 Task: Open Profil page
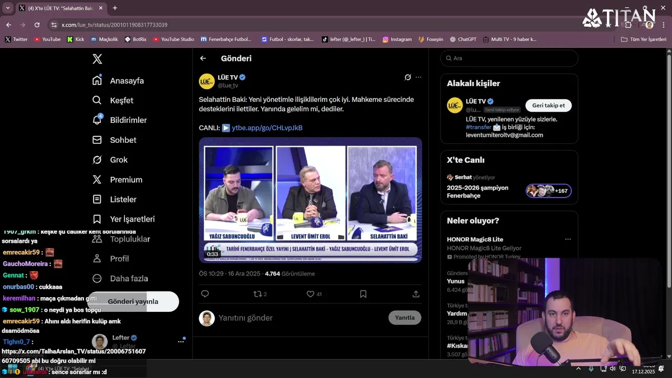pyautogui.click(x=111, y=259)
